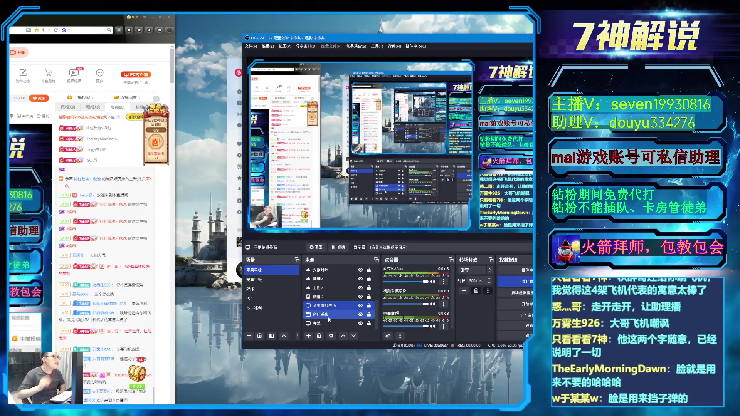Image resolution: width=740 pixels, height=416 pixels.
Task: Open 麦克风/Aux channel three-dot options
Action: [443, 282]
